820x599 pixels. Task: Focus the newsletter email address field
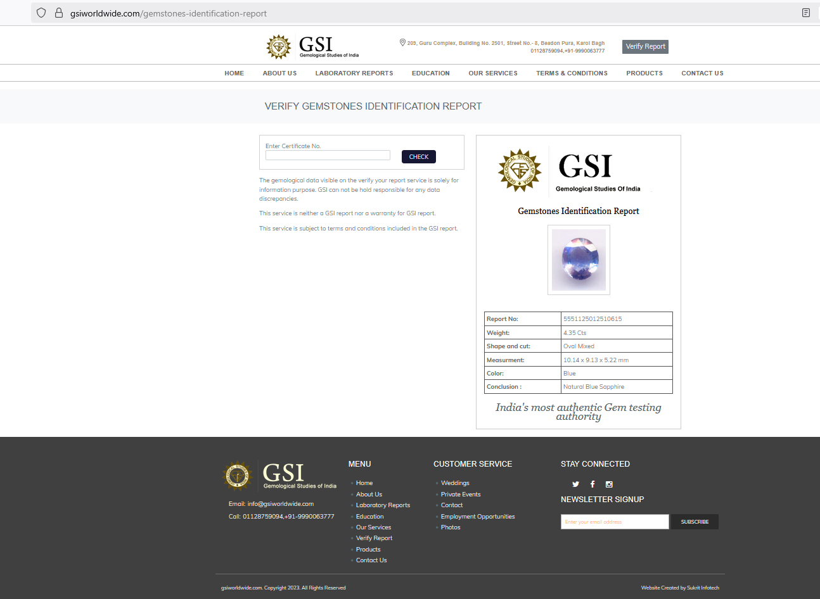pos(615,522)
